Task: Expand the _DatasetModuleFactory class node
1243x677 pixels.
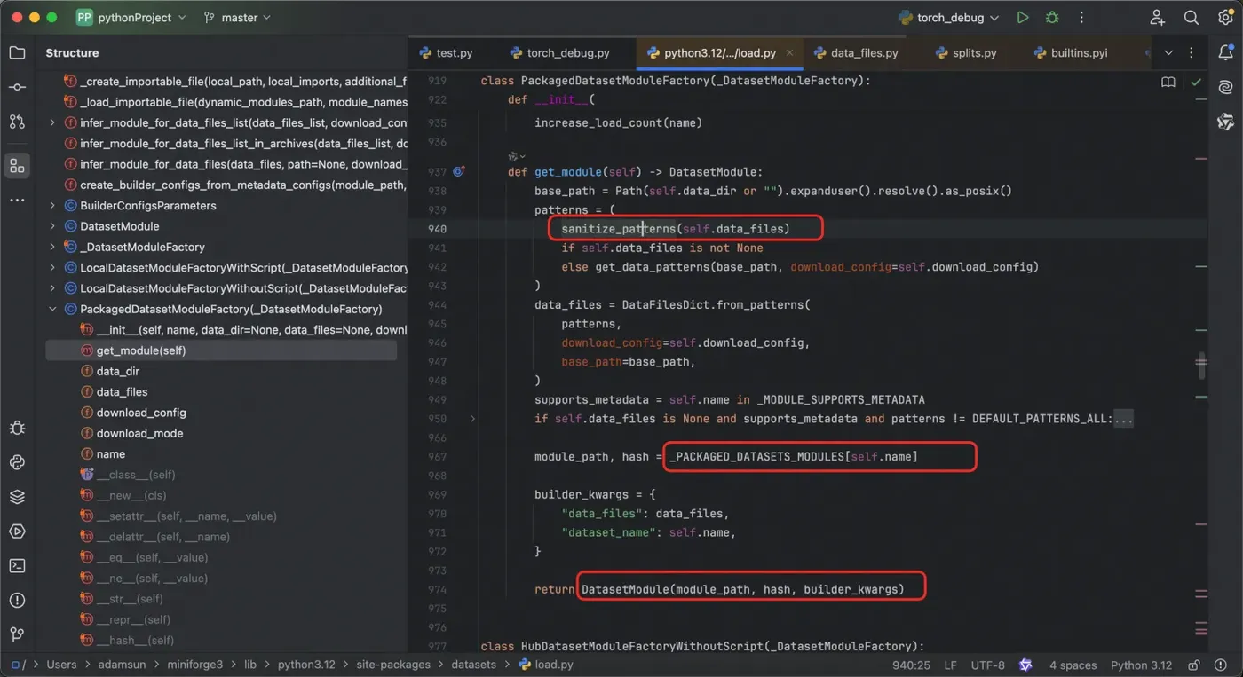Action: 52,247
